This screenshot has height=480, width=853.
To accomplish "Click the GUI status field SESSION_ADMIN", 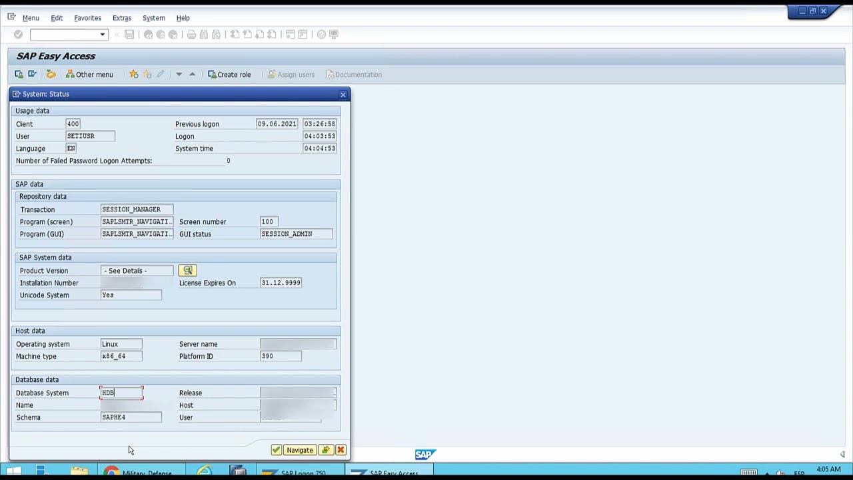I will click(296, 234).
